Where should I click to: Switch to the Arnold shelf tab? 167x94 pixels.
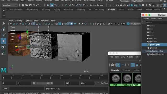(x=121, y=10)
